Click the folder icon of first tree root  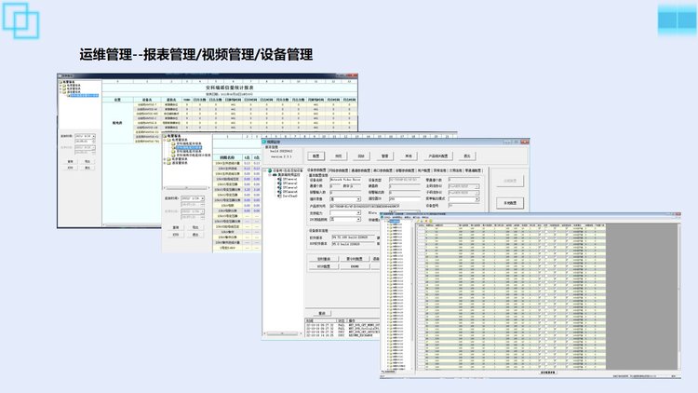[62, 81]
